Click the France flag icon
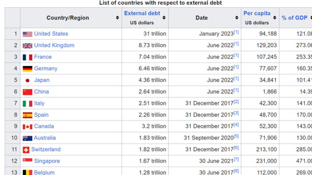 pyautogui.click(x=27, y=57)
